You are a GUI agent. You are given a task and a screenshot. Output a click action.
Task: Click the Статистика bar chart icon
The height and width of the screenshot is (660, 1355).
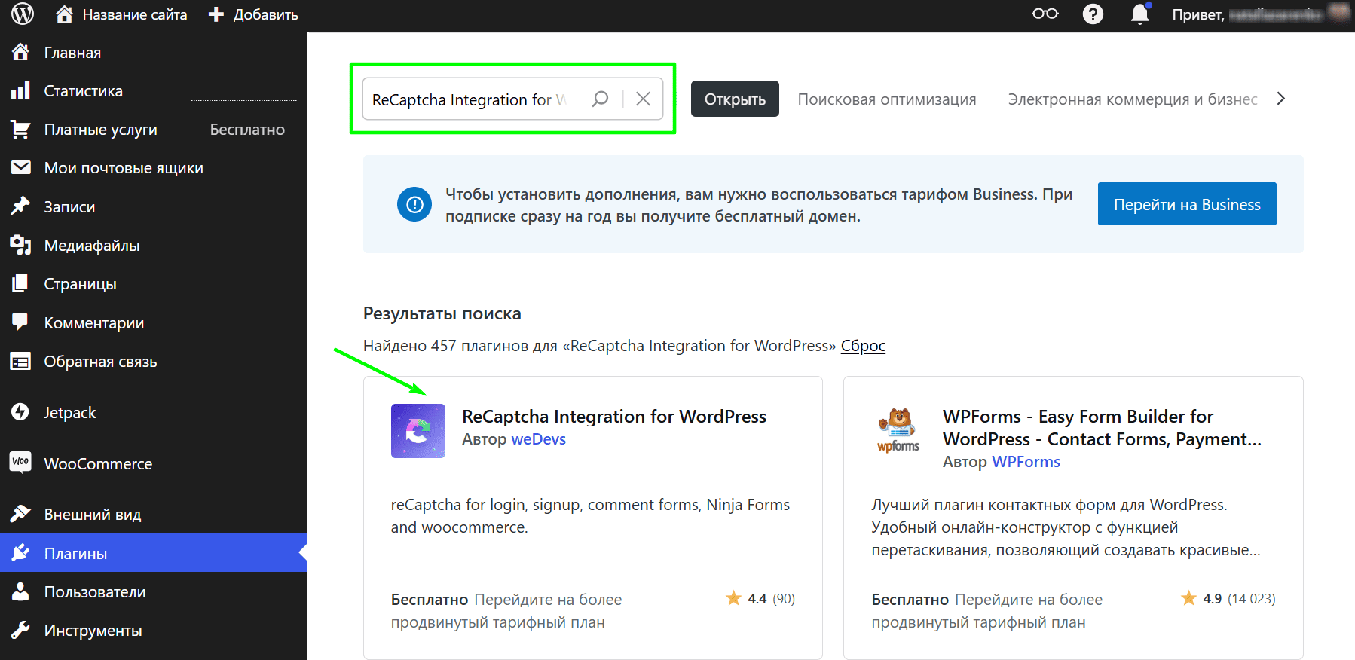pyautogui.click(x=20, y=90)
